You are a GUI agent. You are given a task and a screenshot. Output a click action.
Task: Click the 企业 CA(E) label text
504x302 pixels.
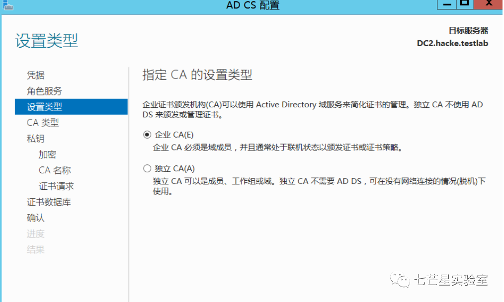click(174, 135)
